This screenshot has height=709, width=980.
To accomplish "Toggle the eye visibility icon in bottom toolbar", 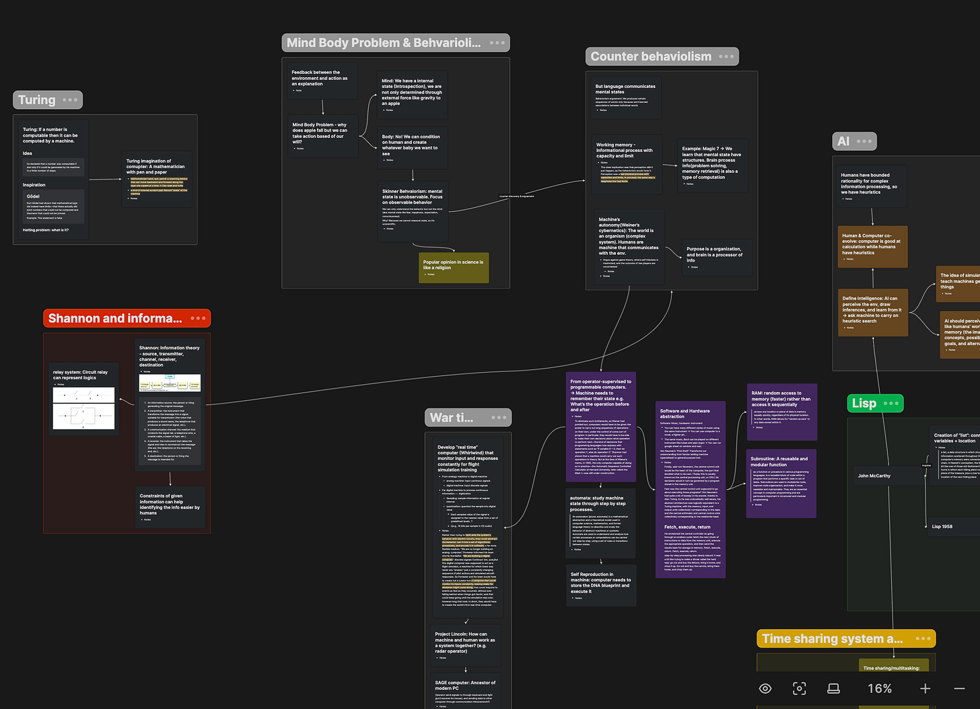I will pos(765,688).
